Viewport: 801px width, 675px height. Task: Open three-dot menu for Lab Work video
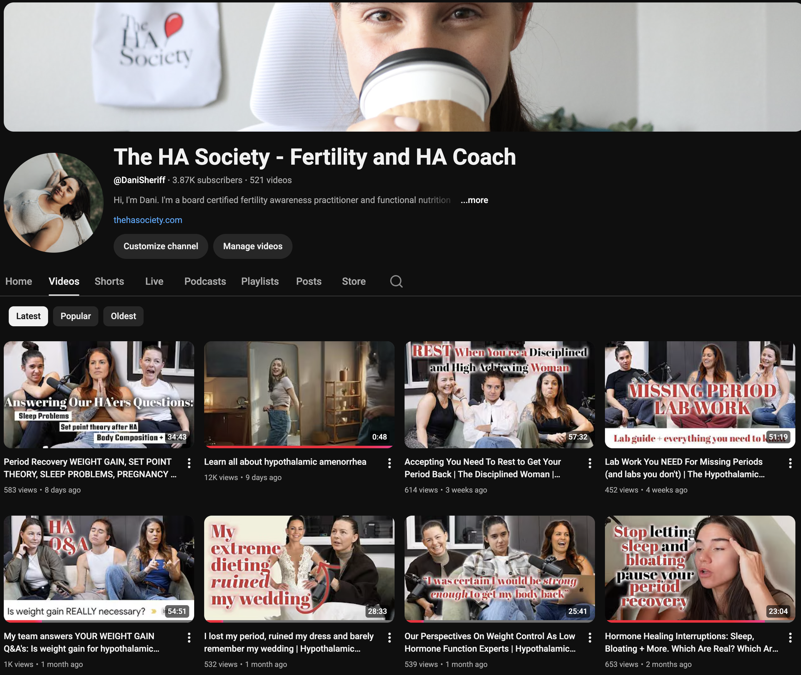click(790, 463)
